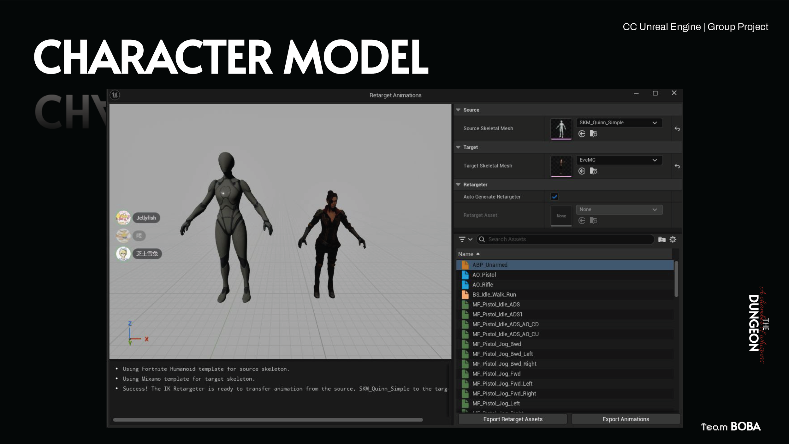
Task: Click the Target Skeletal Mesh thumbnail
Action: click(561, 166)
